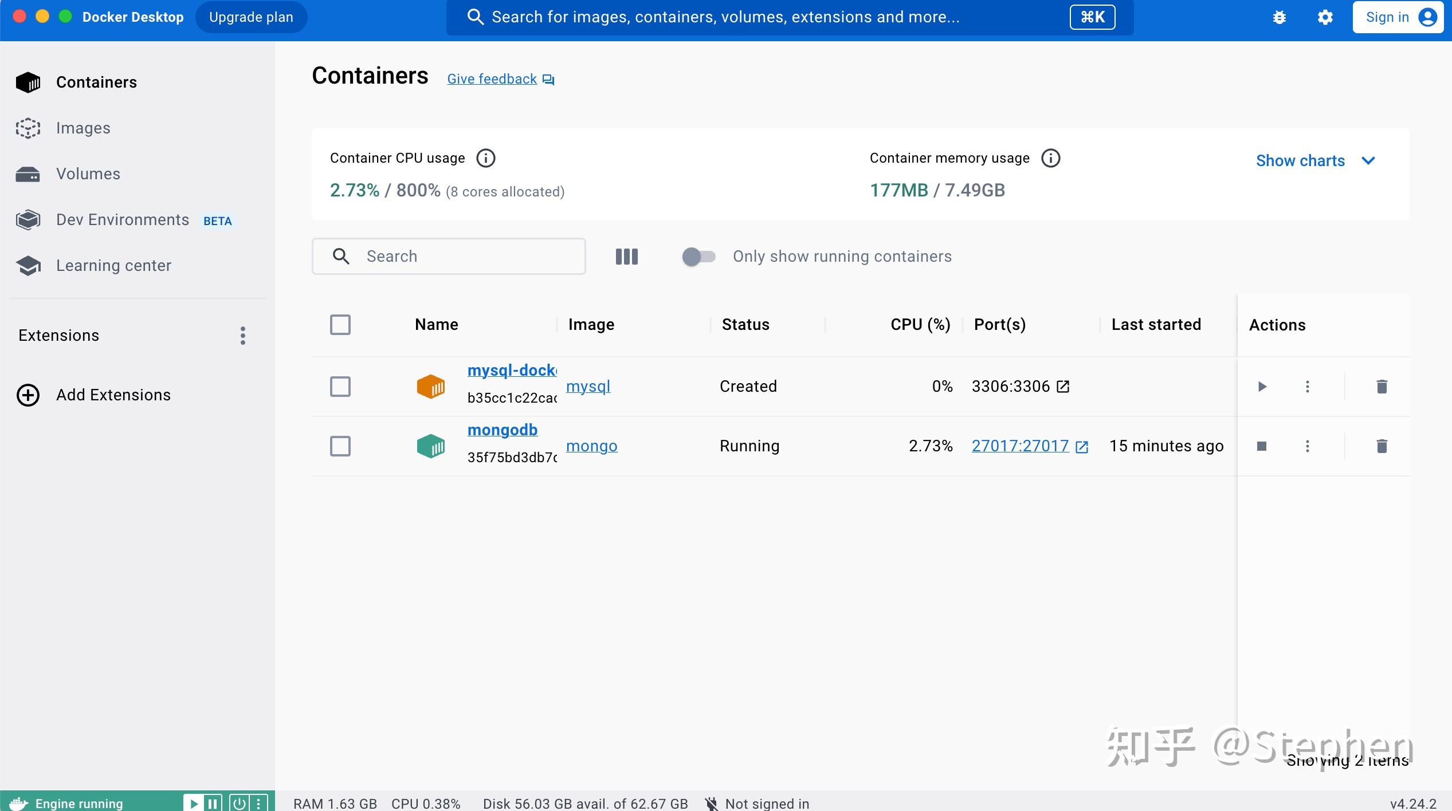Click the Dev Environments sidebar icon
Viewport: 1452px width, 811px height.
(28, 220)
